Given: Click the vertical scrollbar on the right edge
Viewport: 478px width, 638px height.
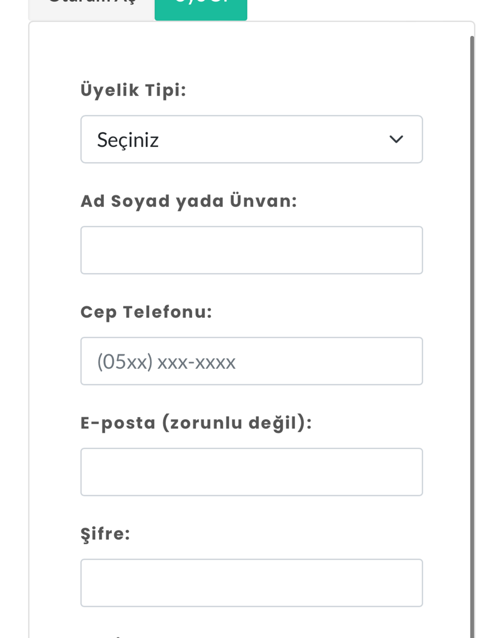Looking at the screenshot, I should 472,287.
